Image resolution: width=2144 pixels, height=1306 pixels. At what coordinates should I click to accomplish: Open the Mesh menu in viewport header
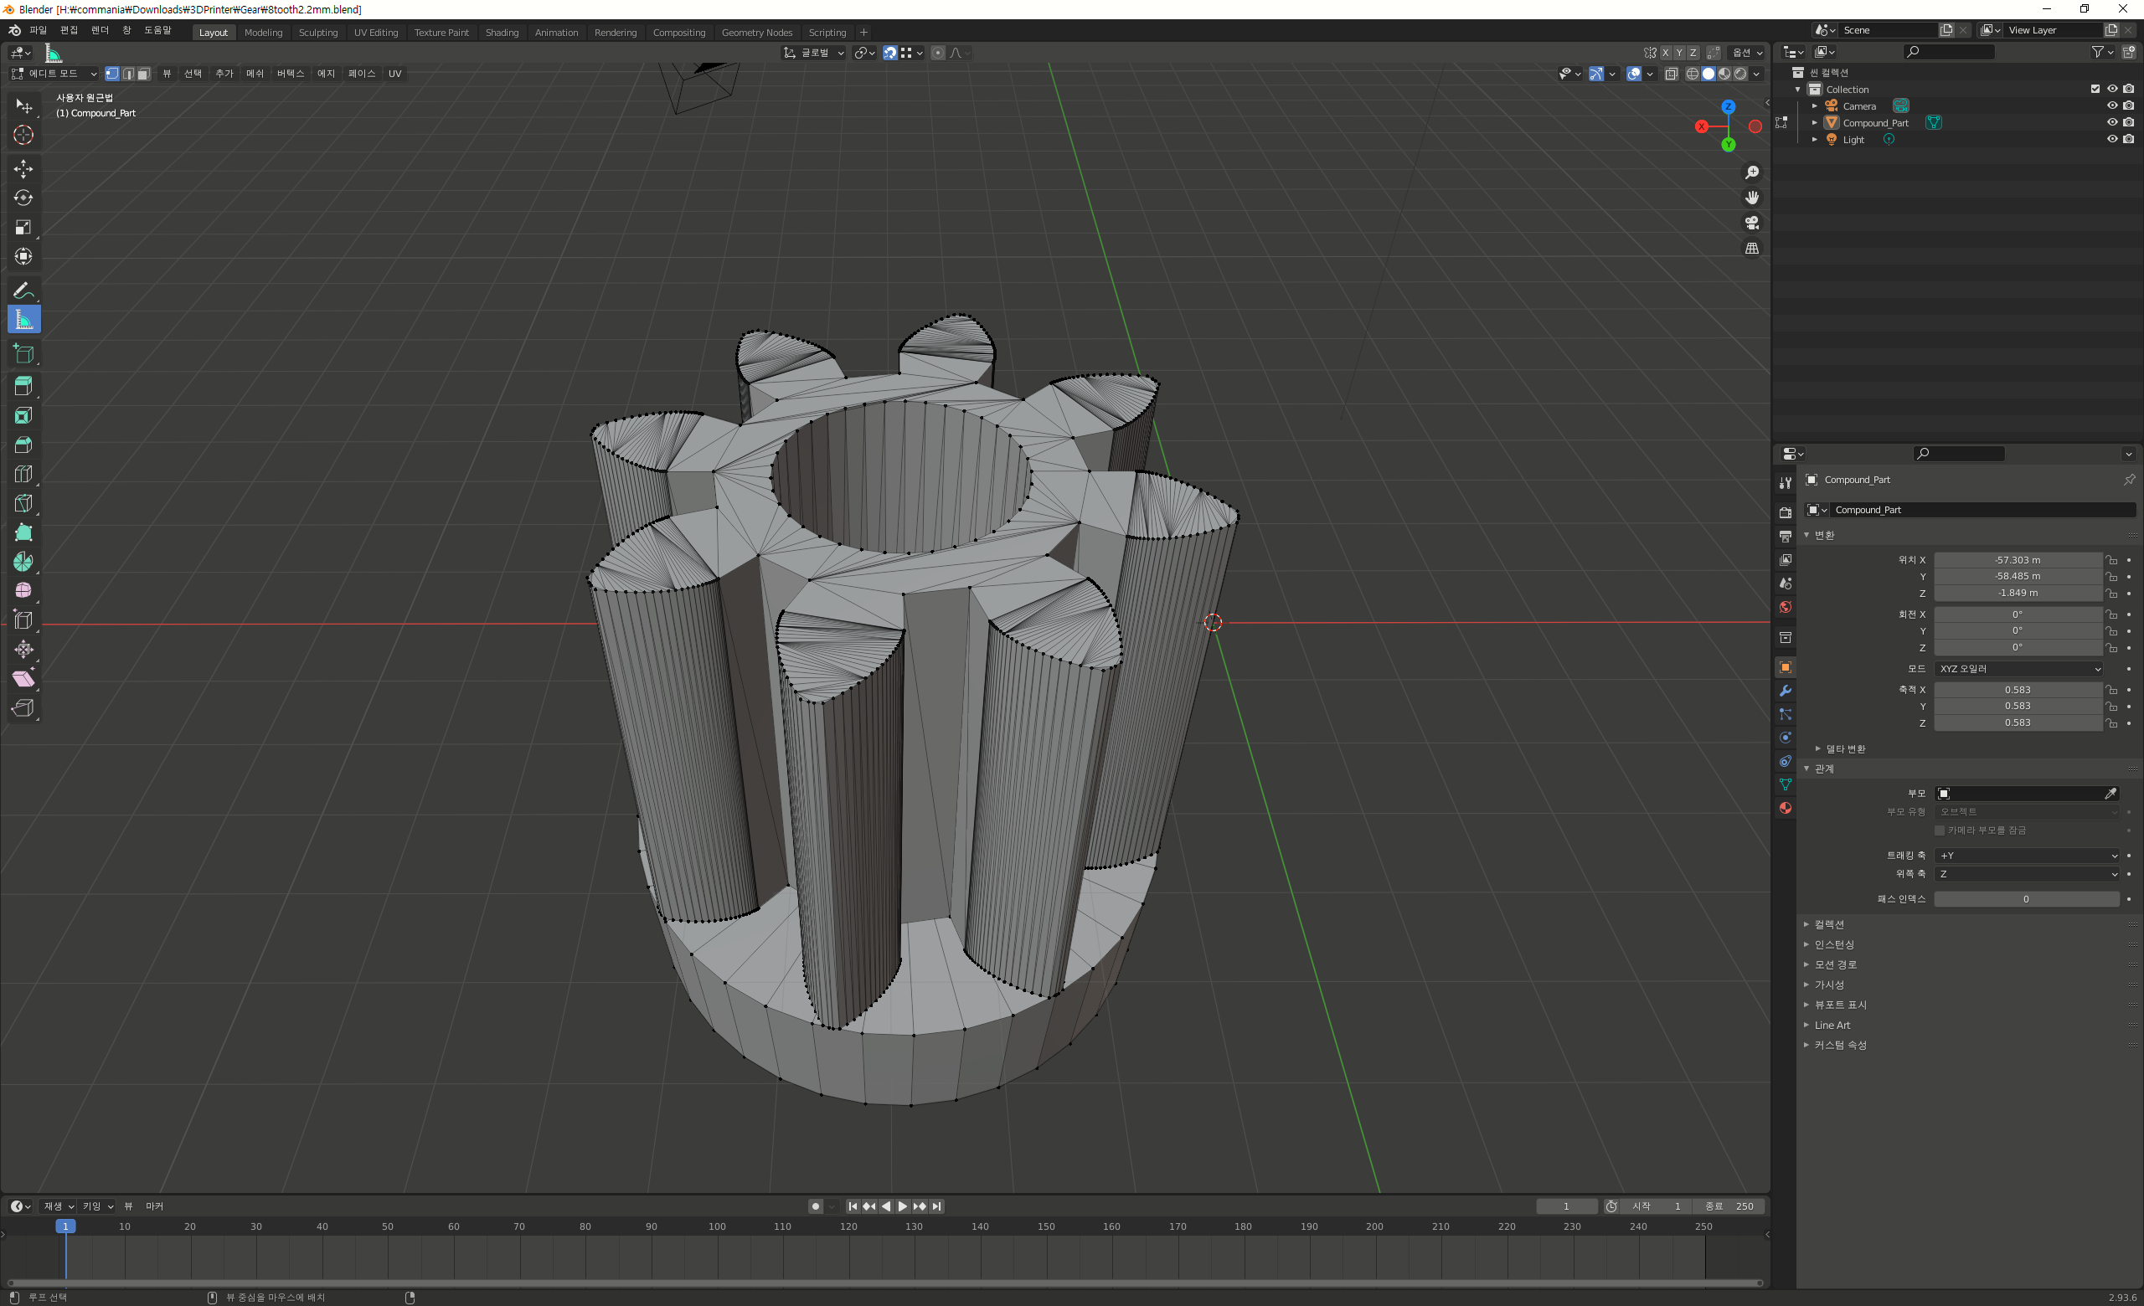(254, 74)
